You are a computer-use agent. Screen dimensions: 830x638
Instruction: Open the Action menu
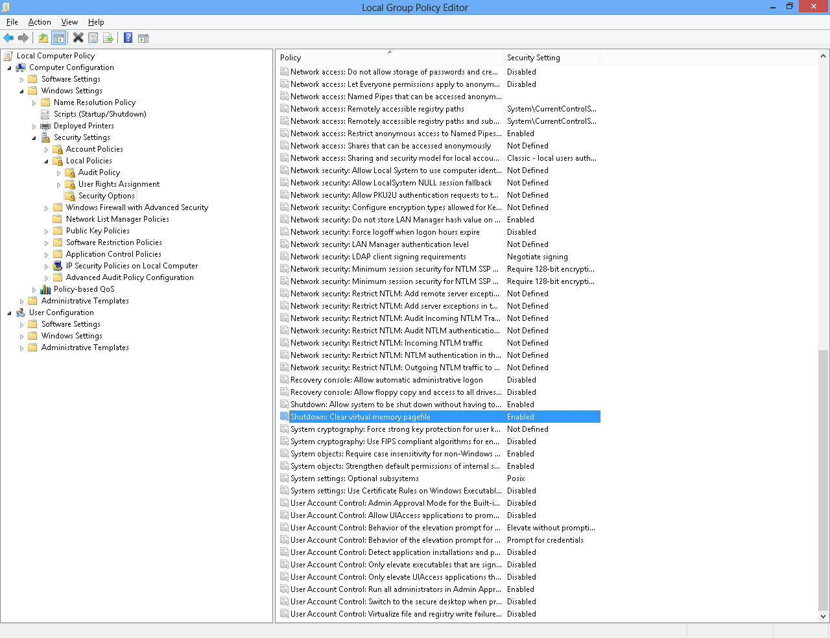pyautogui.click(x=40, y=22)
